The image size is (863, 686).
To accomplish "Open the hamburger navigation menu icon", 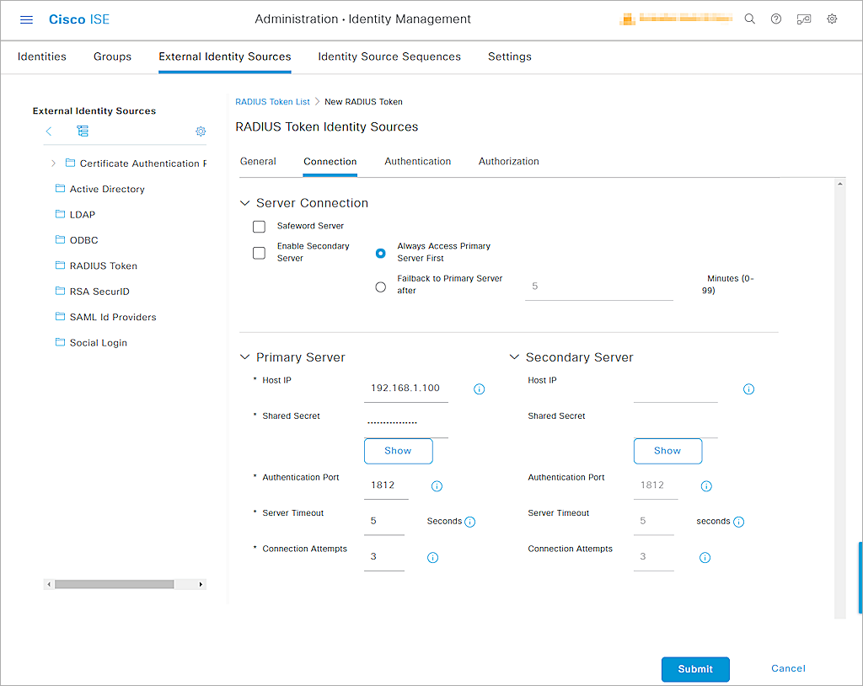I will [x=26, y=19].
